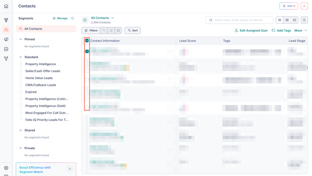
Task: Uncheck the first contact row checkbox
Action: click(x=87, y=52)
